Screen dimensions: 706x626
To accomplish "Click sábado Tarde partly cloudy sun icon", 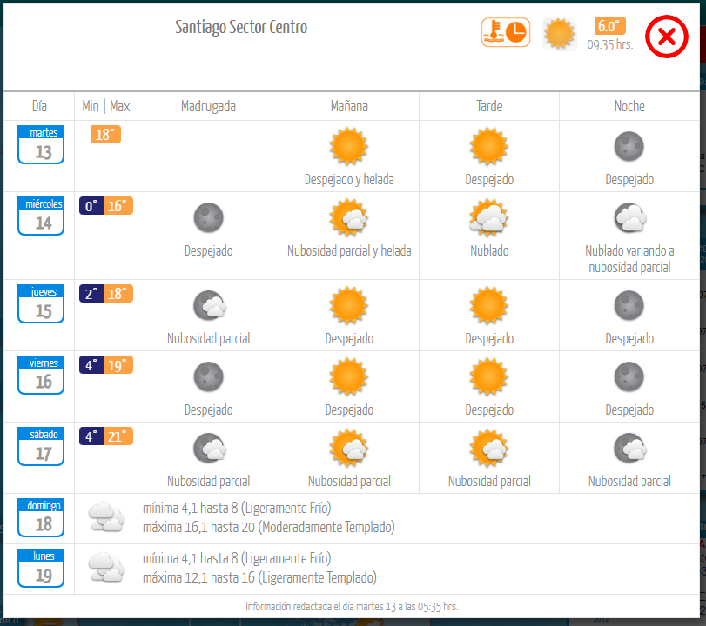I will (x=489, y=448).
